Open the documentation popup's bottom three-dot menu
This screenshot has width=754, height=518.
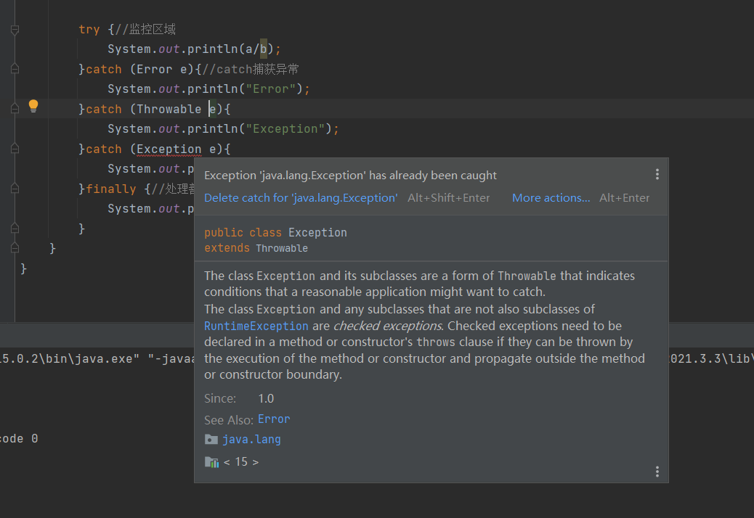[x=657, y=472]
